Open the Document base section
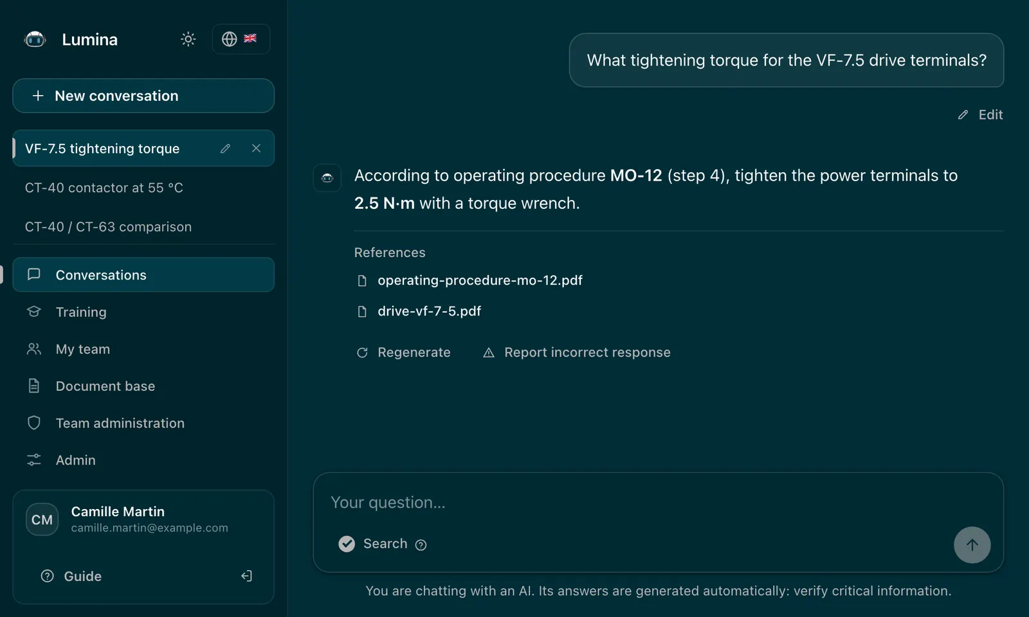1029x617 pixels. click(143, 386)
